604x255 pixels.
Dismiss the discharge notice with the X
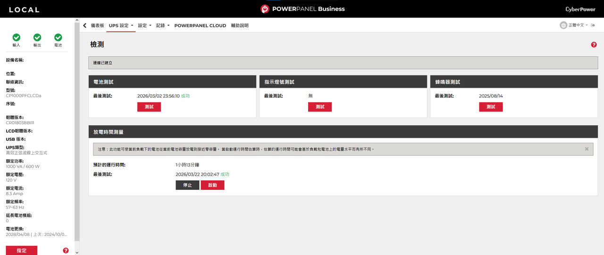tap(587, 149)
